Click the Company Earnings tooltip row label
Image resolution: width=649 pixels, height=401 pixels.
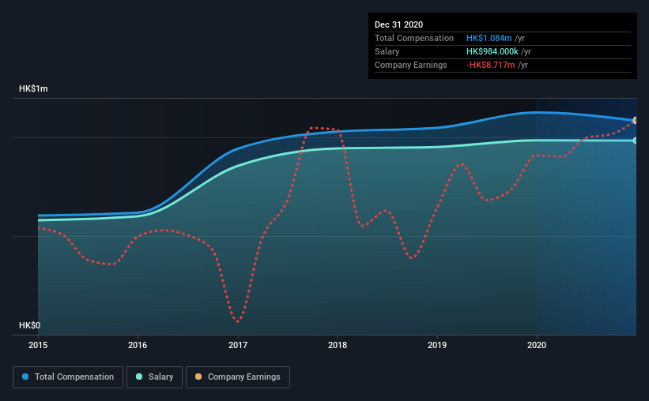410,66
